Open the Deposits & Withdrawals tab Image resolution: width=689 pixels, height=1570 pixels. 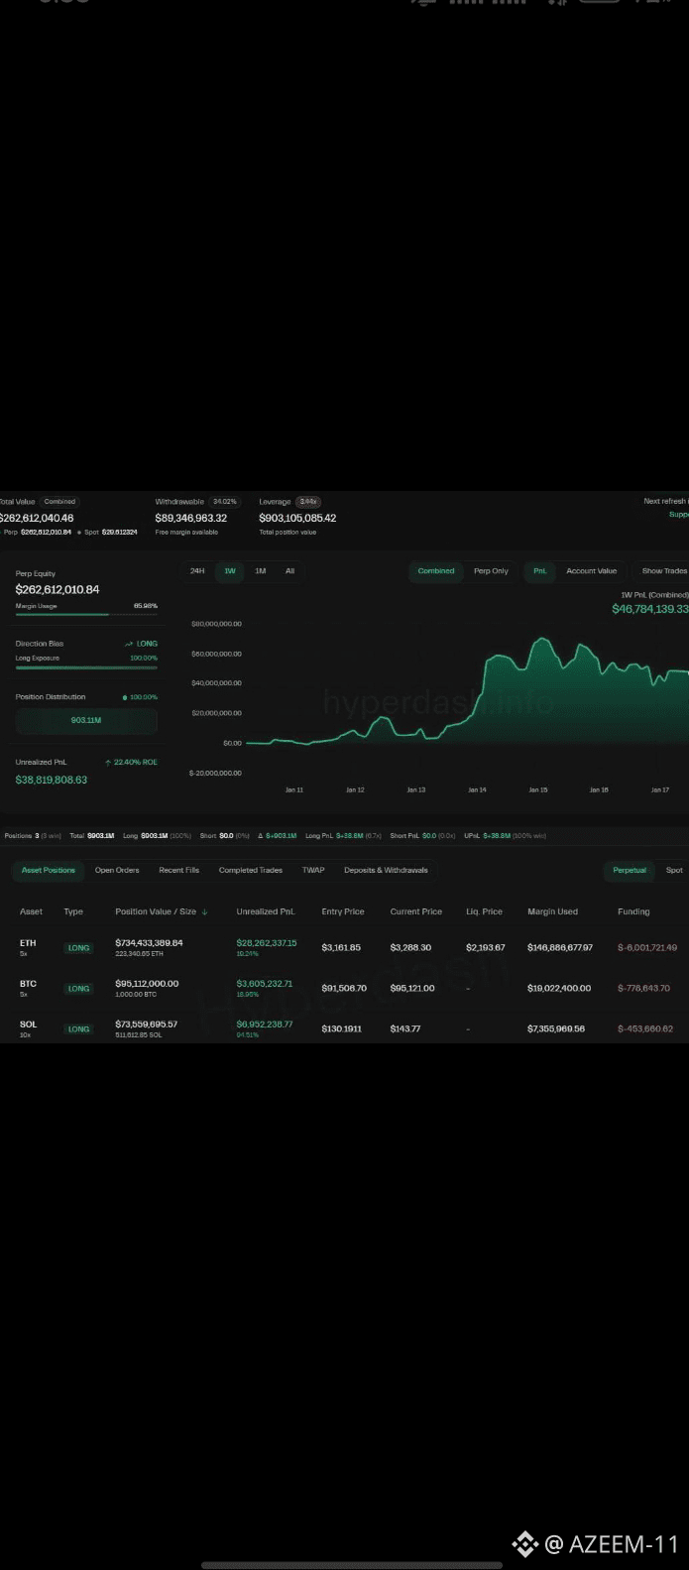(x=386, y=870)
